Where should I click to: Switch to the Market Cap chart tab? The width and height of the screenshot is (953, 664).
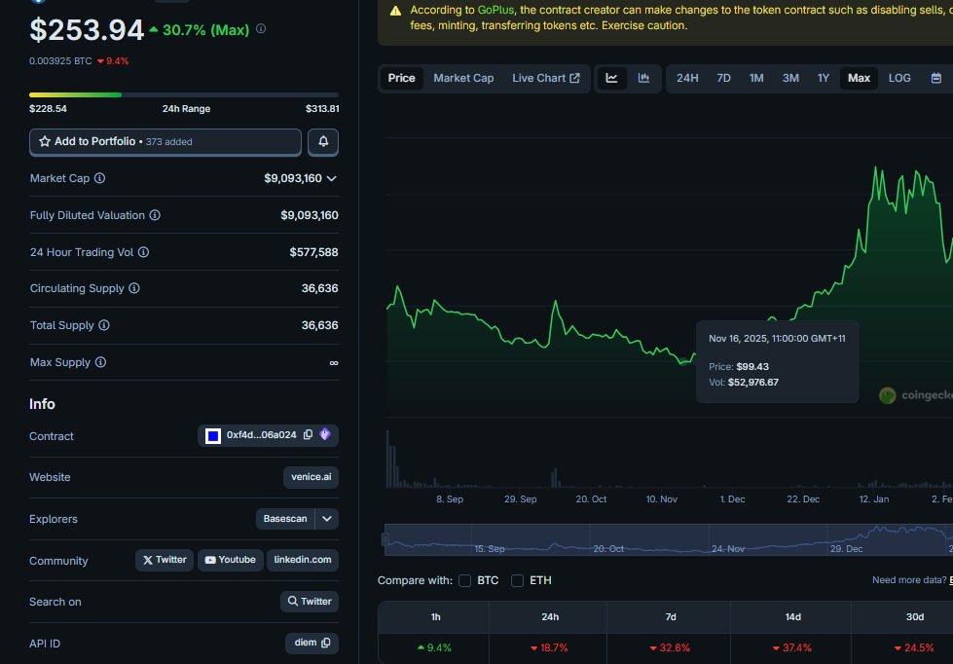(x=463, y=78)
